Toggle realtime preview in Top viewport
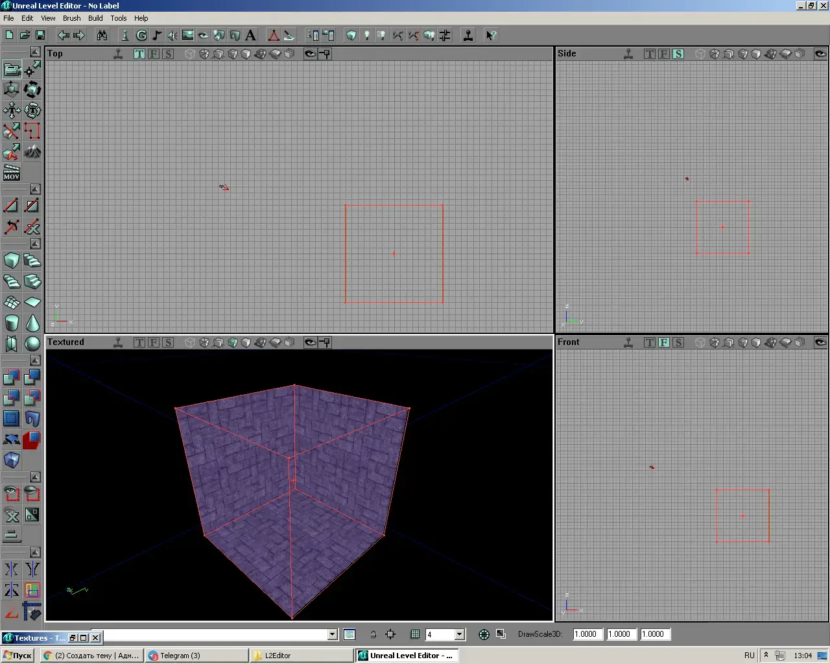 pos(118,54)
